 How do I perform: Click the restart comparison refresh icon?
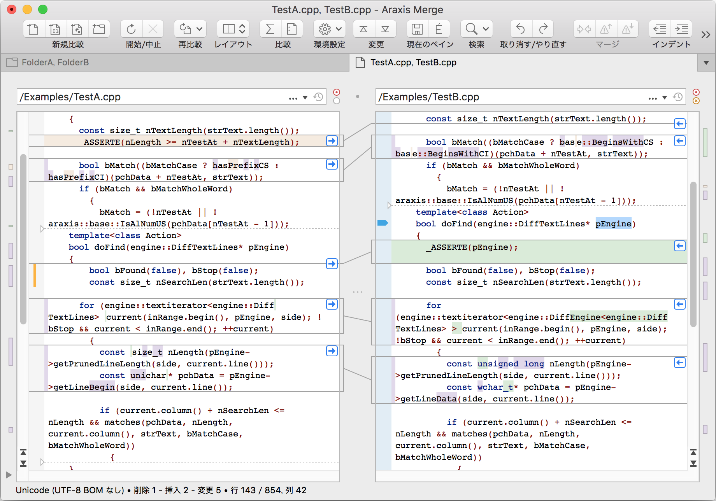(x=131, y=29)
